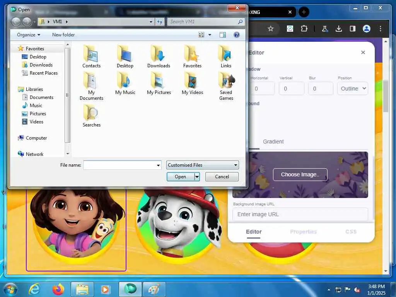Launch Firefox from taskbar
396x297 pixels.
click(58, 289)
